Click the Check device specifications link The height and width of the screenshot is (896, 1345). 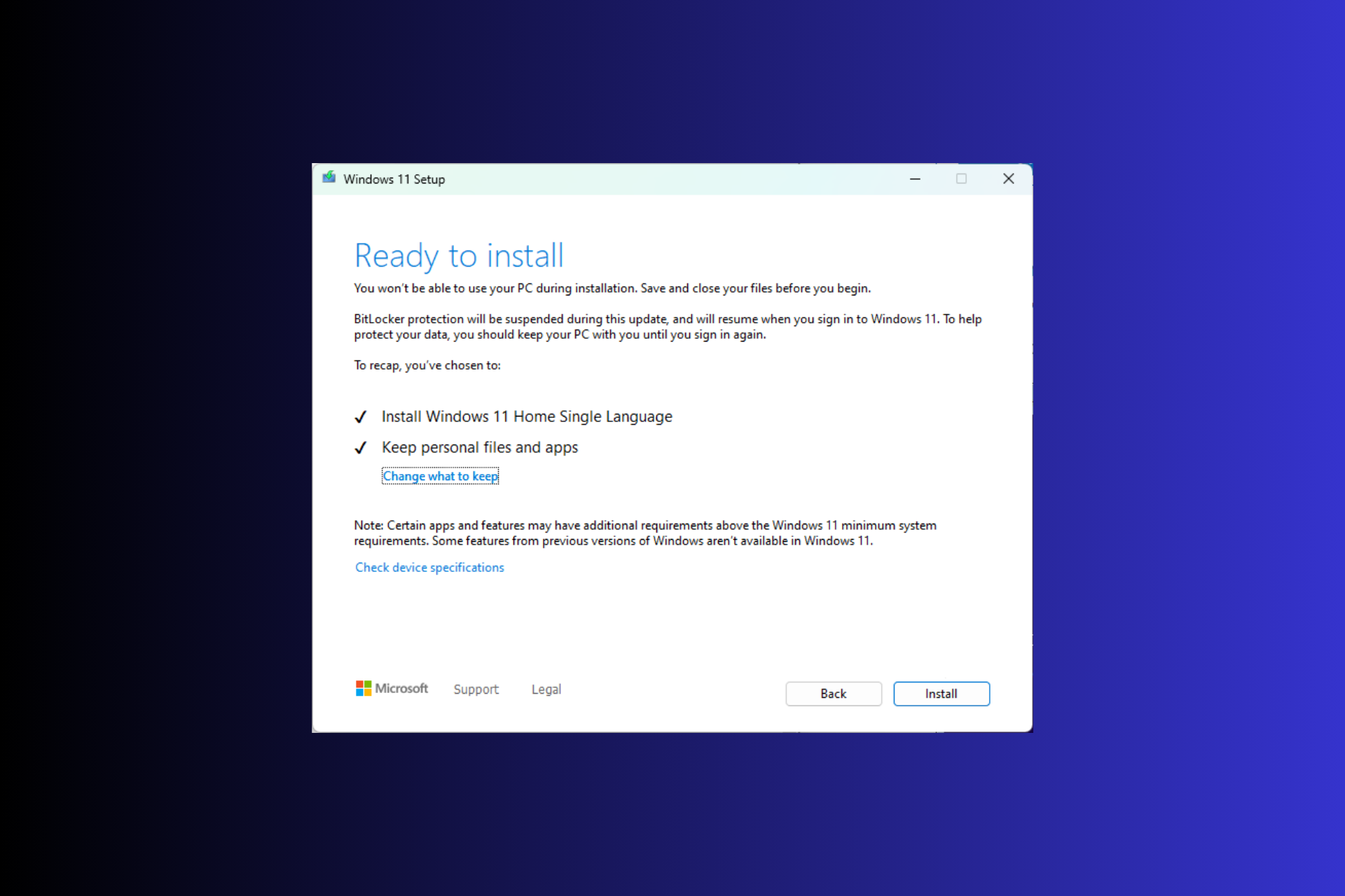429,567
